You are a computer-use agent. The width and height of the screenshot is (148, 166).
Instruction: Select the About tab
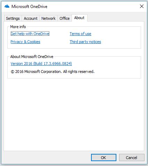point(79,18)
